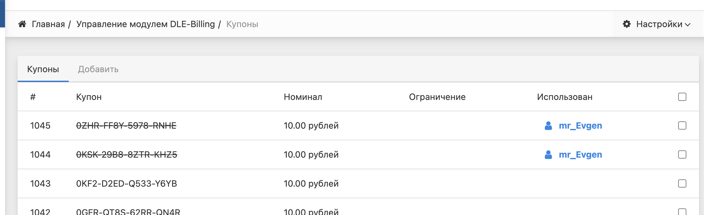704x215 pixels.
Task: Select the checkbox for coupon 1044
Action: [x=682, y=154]
